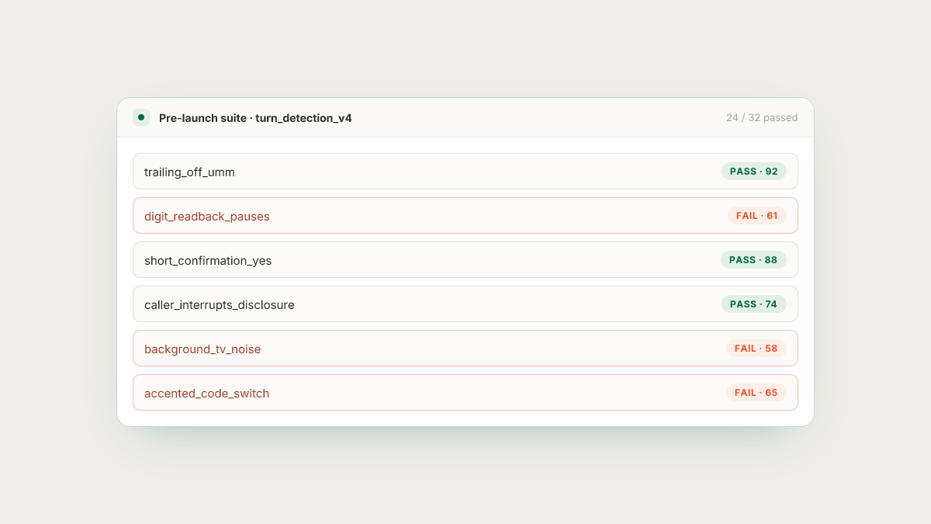931x524 pixels.
Task: Open the Pre-launch suite turn_detection_v4 title
Action: pos(255,118)
